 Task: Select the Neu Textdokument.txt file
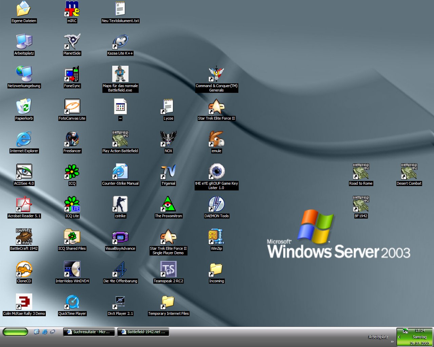click(x=120, y=9)
